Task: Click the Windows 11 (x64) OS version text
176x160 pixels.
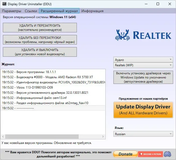Action: click(63, 17)
